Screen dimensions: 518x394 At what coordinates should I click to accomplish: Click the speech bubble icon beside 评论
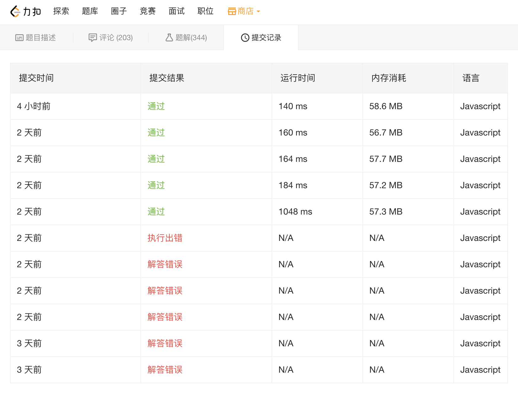click(x=92, y=37)
